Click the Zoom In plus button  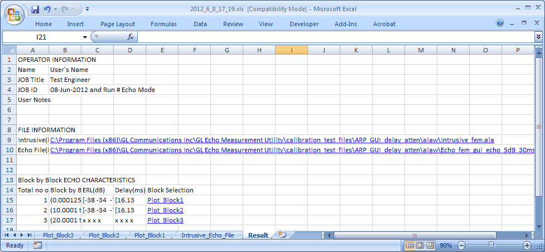click(527, 245)
